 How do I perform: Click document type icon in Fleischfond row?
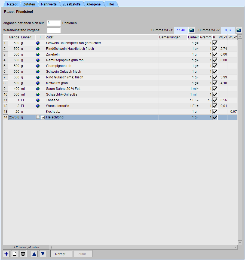click(38, 117)
